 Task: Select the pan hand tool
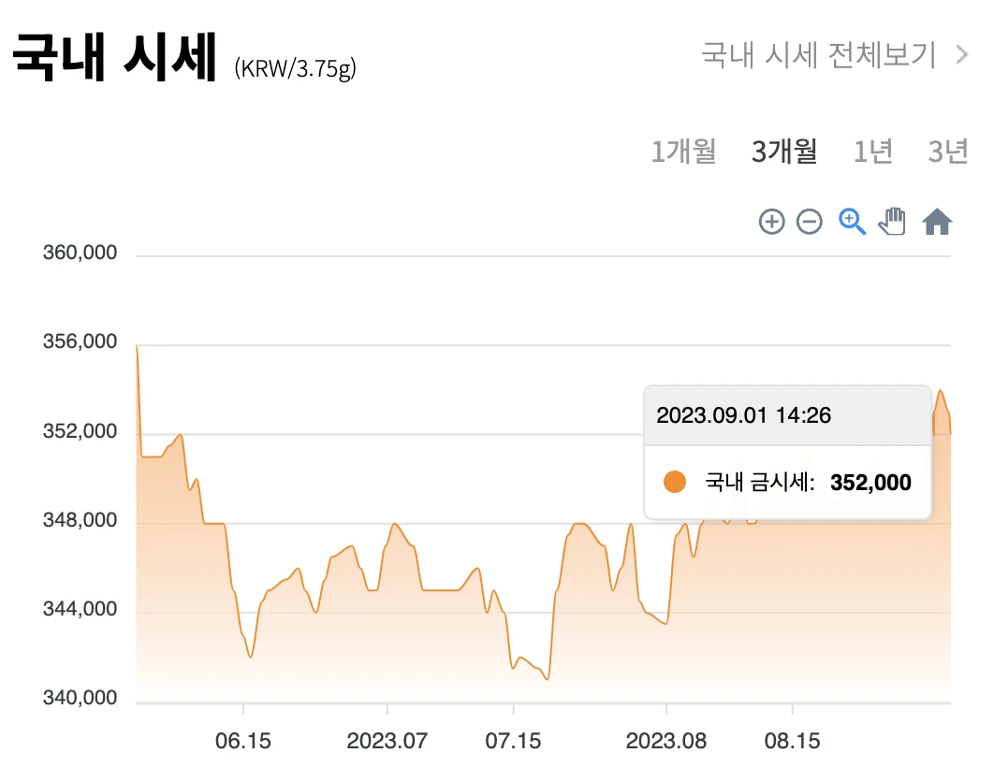893,221
